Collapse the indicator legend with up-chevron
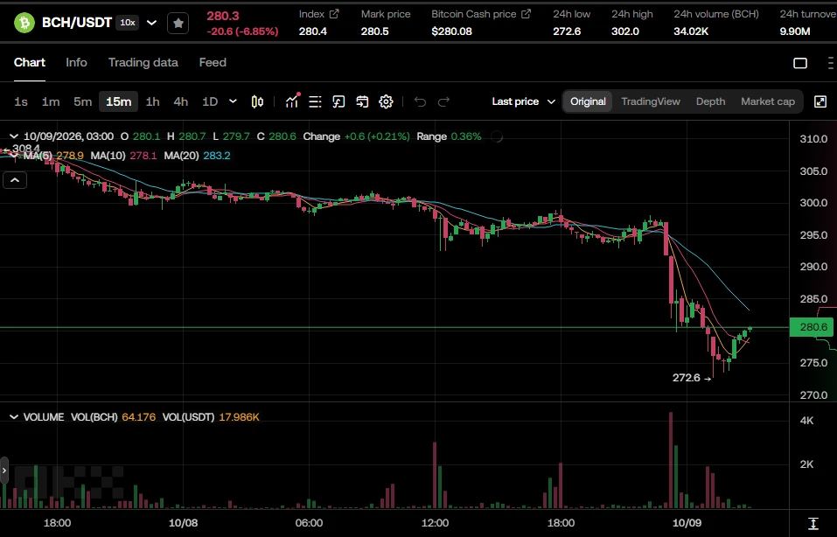The width and height of the screenshot is (837, 537). 15,180
